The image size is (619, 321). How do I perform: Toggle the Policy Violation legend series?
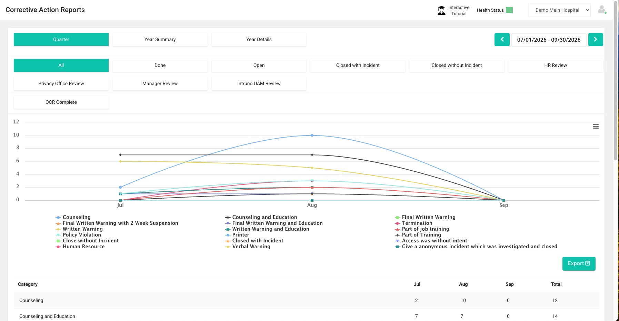78,235
